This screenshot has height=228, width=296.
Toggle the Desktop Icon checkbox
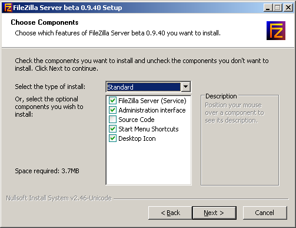click(x=112, y=138)
